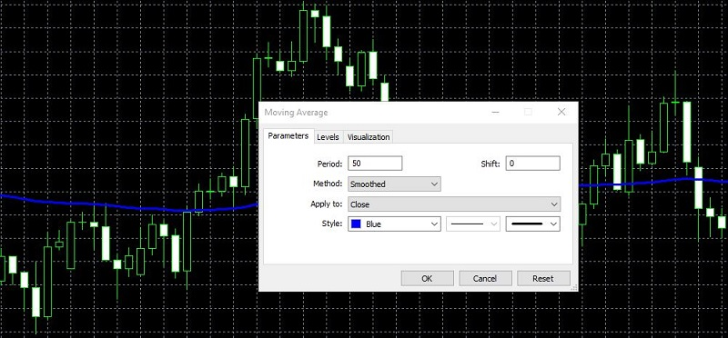Click the Shift input field

(533, 164)
